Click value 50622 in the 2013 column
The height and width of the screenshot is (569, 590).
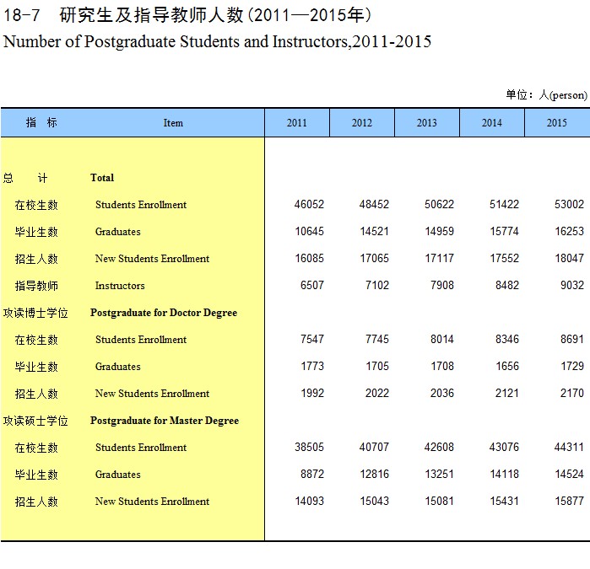[439, 204]
